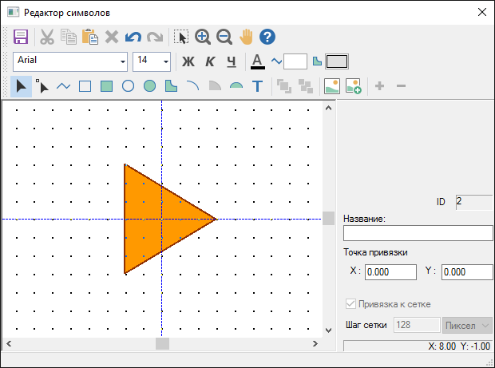Click the Save floppy disk icon

[22, 37]
